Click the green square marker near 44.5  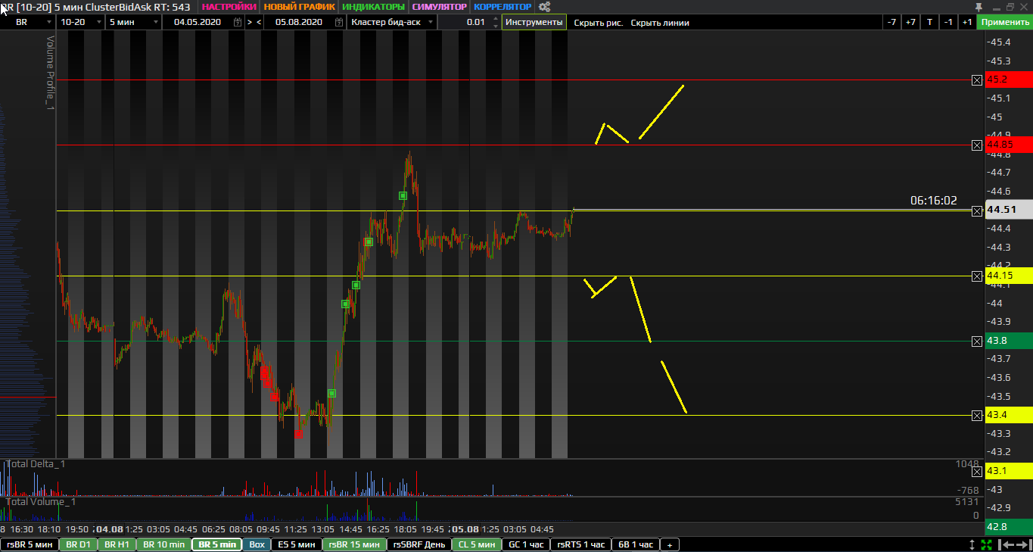click(403, 195)
